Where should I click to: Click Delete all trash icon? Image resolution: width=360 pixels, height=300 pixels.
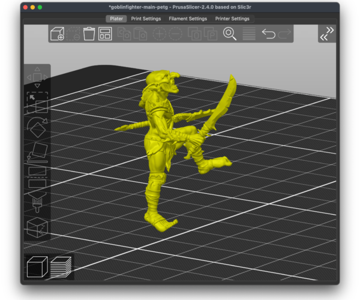89,34
